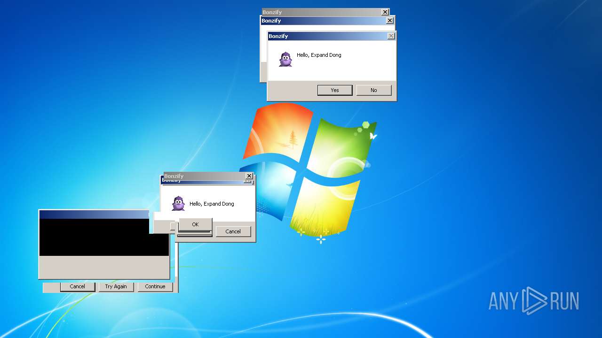Close the front Bonzify Yes/No dialog
The height and width of the screenshot is (338, 602).
click(391, 36)
